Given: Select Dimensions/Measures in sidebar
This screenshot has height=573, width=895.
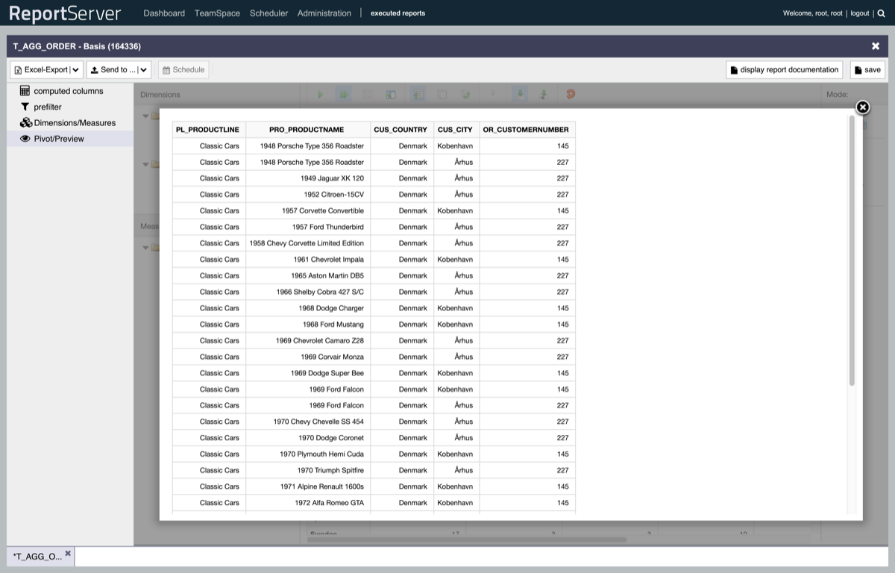Looking at the screenshot, I should point(70,122).
